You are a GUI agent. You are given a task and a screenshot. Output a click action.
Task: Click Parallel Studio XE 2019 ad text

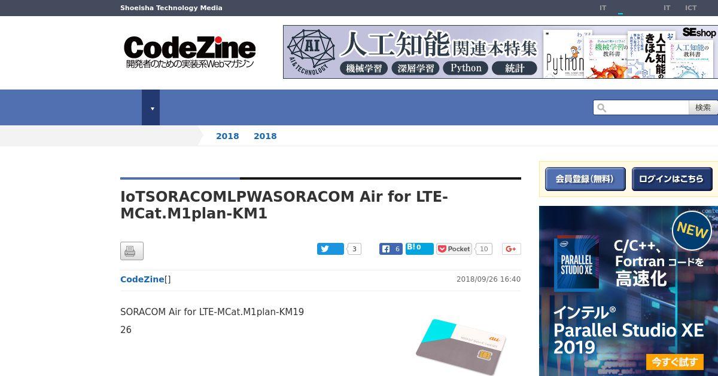pyautogui.click(x=628, y=338)
